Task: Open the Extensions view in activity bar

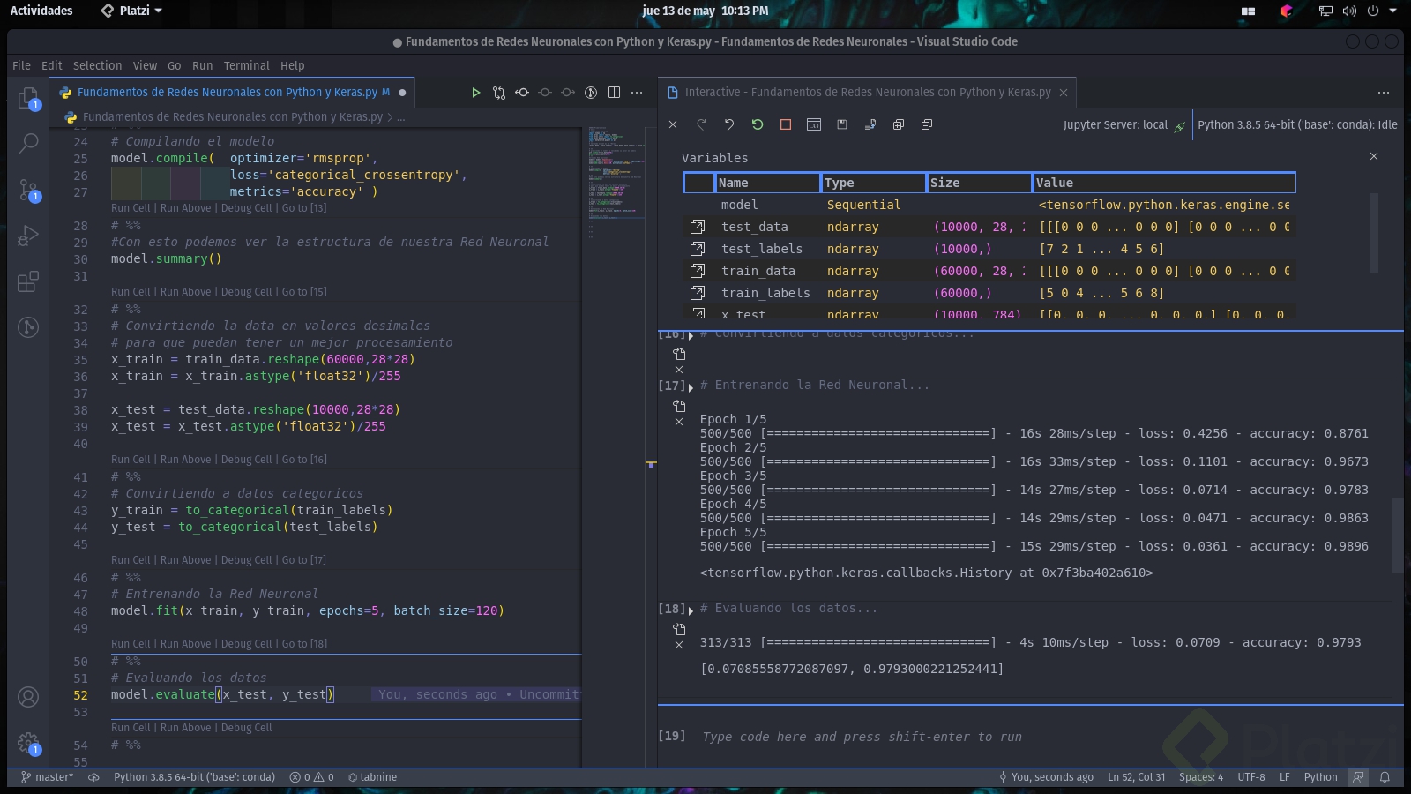Action: [x=28, y=281]
